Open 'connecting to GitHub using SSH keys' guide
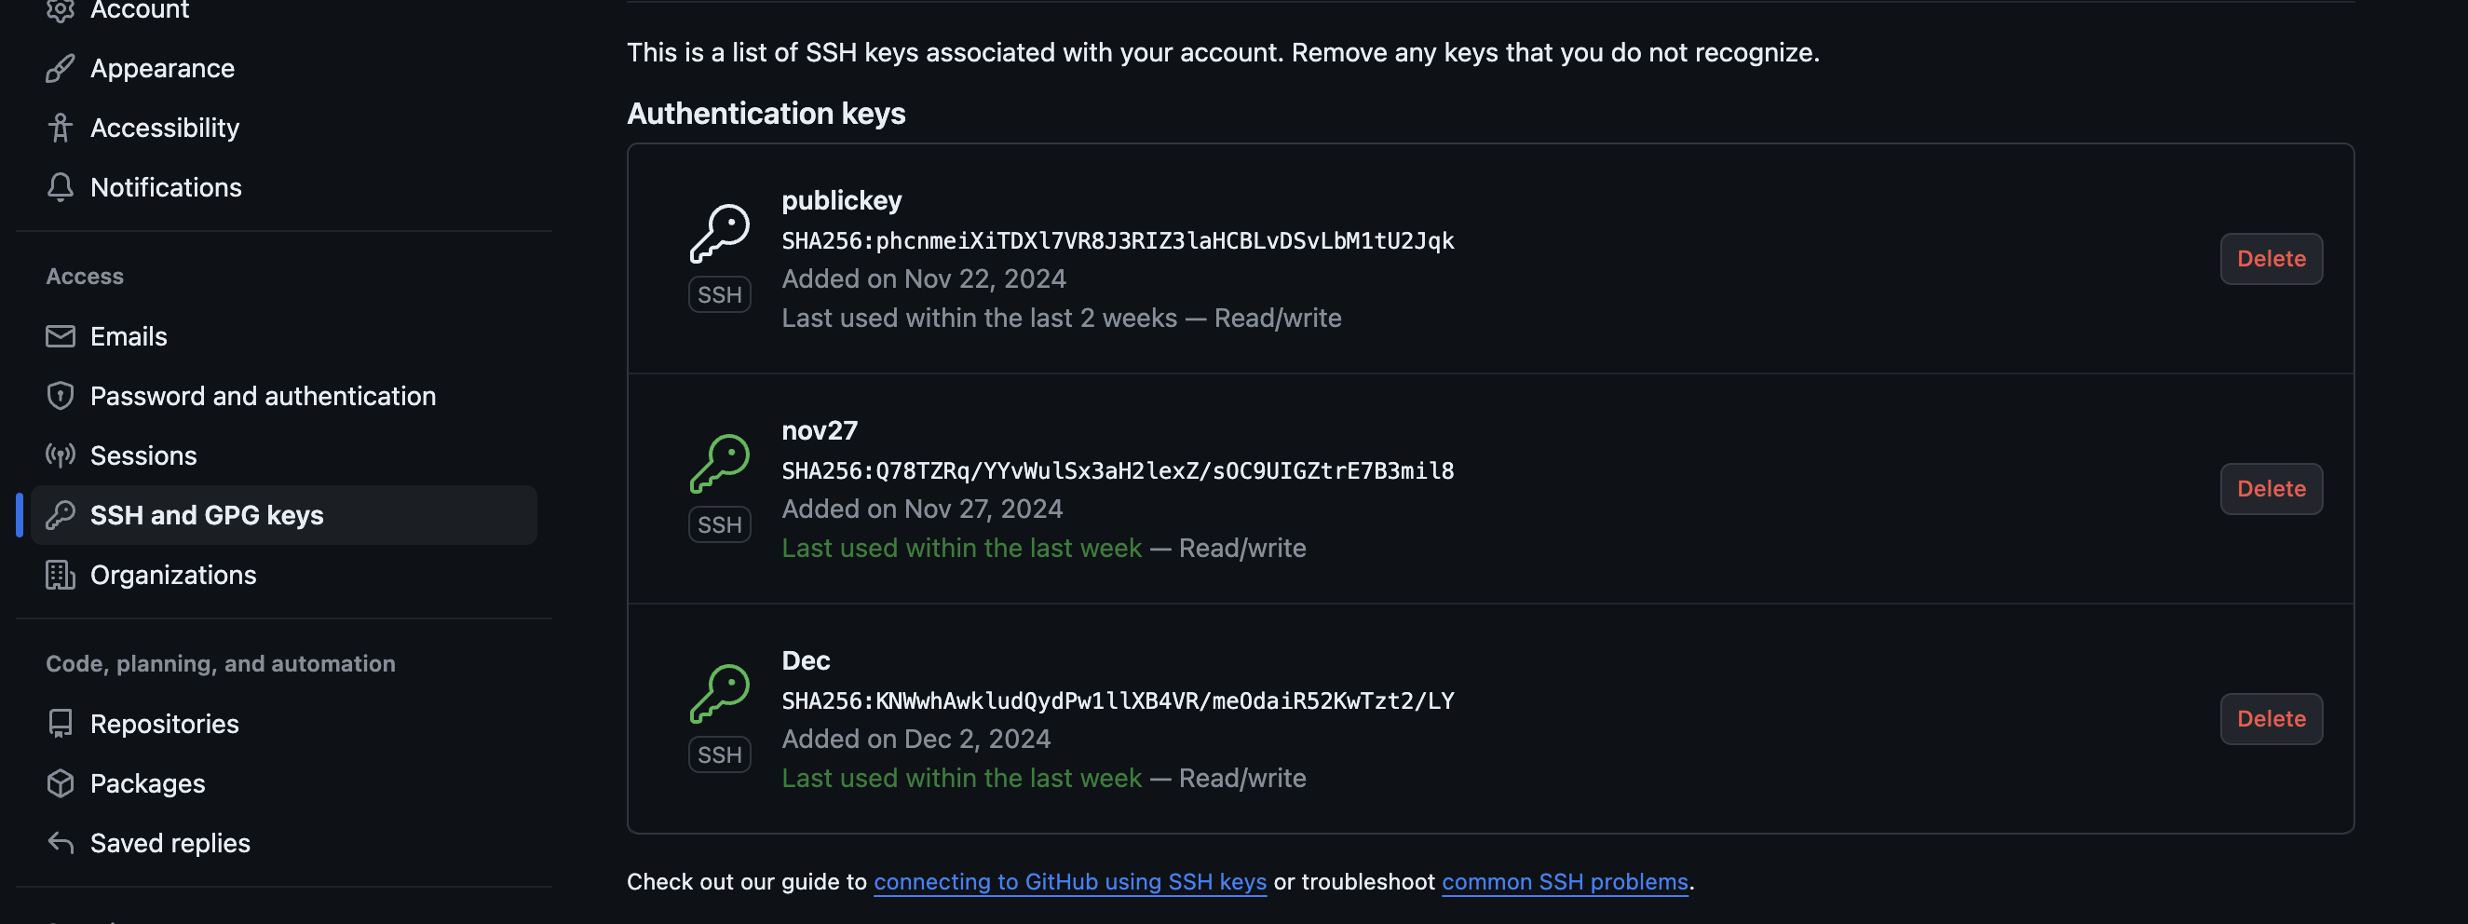The height and width of the screenshot is (924, 2468). tap(1069, 882)
